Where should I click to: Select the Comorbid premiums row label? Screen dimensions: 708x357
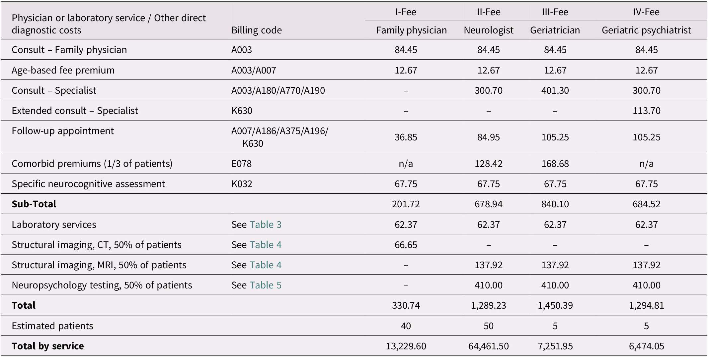(x=92, y=164)
